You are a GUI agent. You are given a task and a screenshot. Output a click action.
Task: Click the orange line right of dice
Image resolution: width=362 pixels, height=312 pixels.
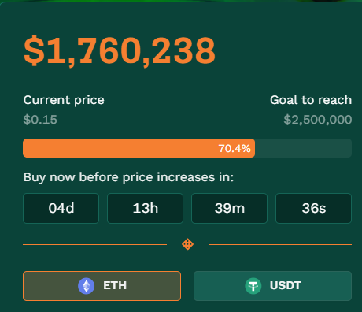280,244
